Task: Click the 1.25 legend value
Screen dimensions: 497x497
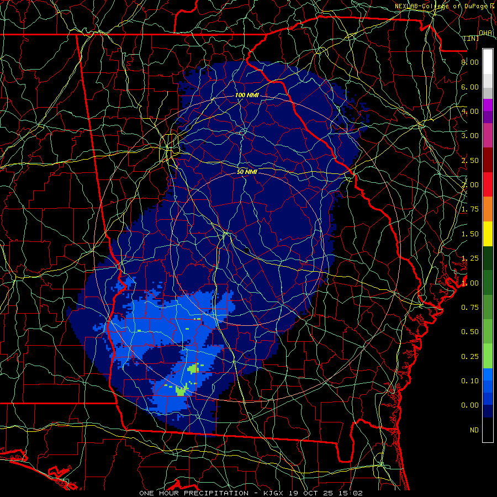Action: pos(470,258)
